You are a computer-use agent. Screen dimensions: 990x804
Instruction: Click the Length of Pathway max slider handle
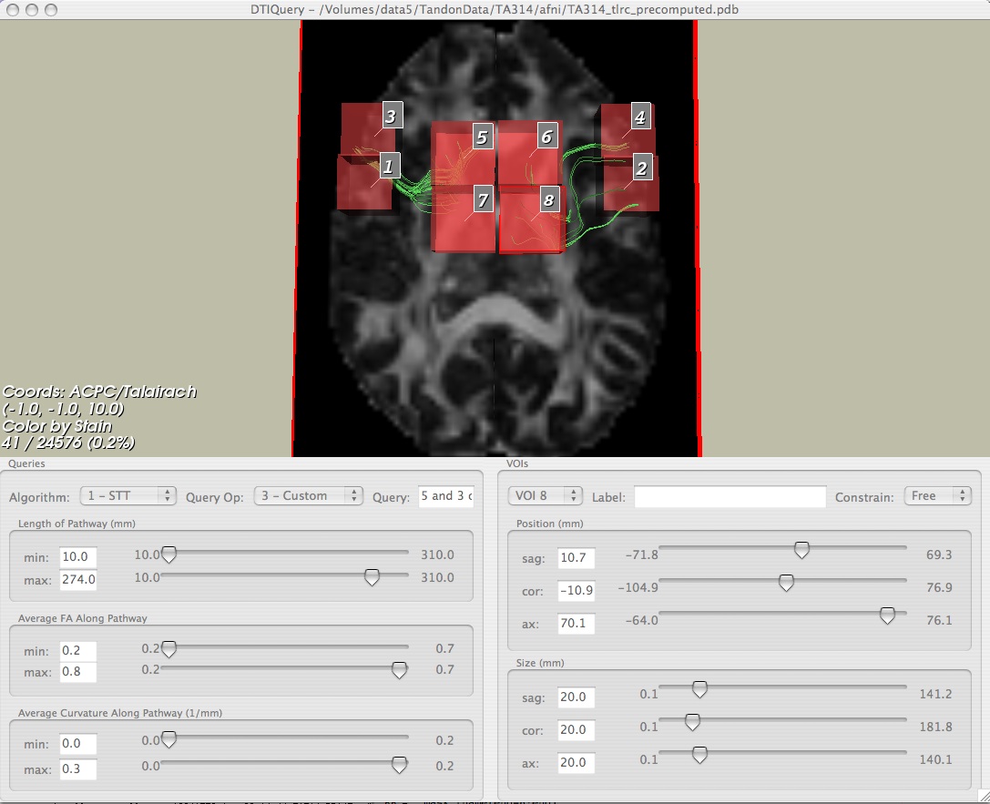point(372,577)
